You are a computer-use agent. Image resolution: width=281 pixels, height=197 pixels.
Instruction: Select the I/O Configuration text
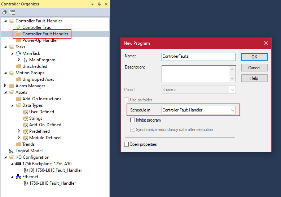point(32,157)
